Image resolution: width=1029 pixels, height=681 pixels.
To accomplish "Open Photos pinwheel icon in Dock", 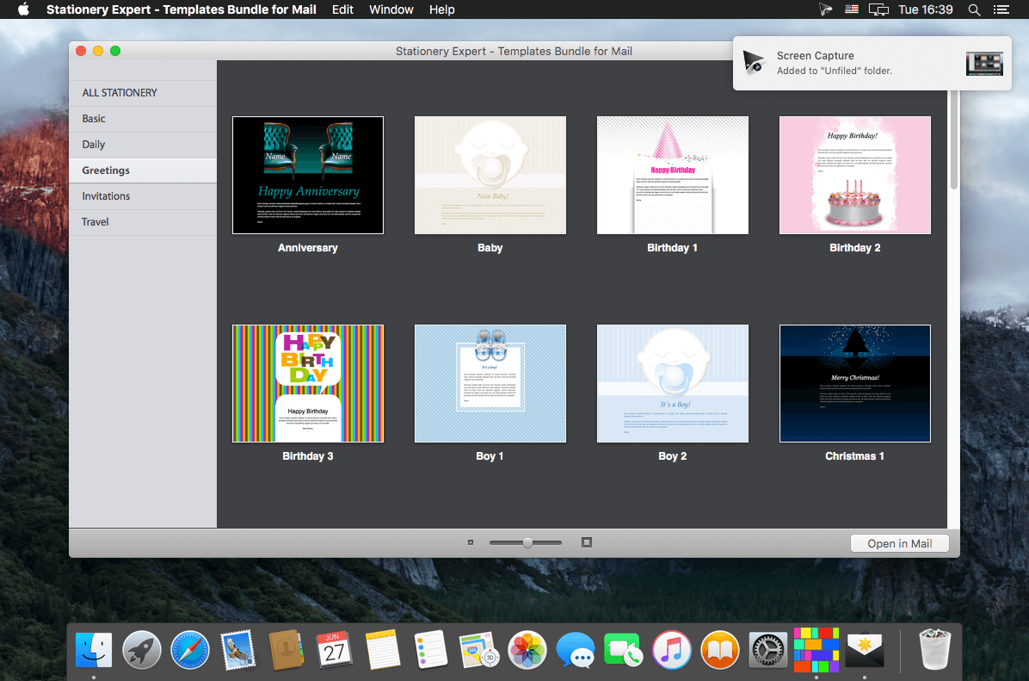I will tap(527, 650).
